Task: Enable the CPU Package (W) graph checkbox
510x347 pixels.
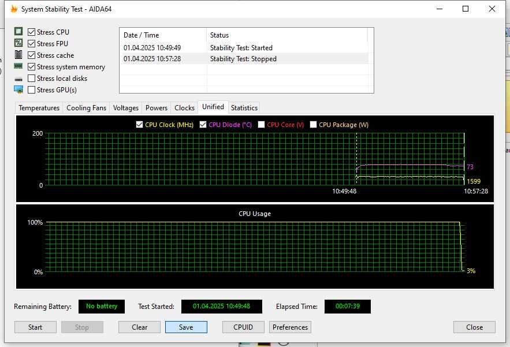Action: [313, 125]
